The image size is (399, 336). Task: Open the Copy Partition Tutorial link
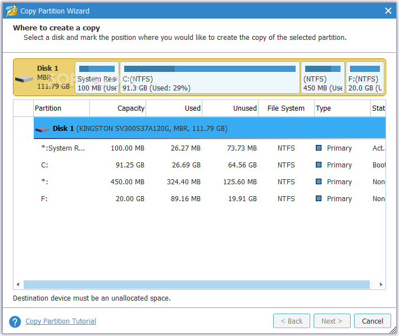click(x=61, y=321)
